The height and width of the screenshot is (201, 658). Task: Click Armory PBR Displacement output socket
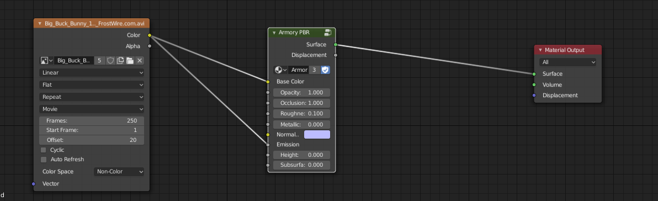pos(335,55)
